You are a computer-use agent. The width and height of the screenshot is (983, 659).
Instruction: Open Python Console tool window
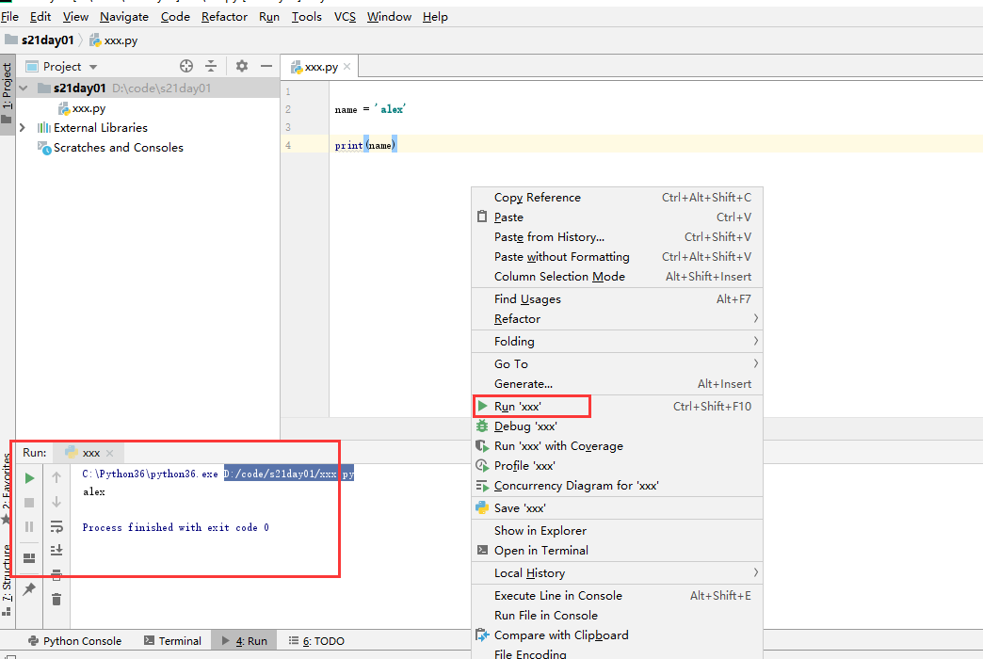74,641
